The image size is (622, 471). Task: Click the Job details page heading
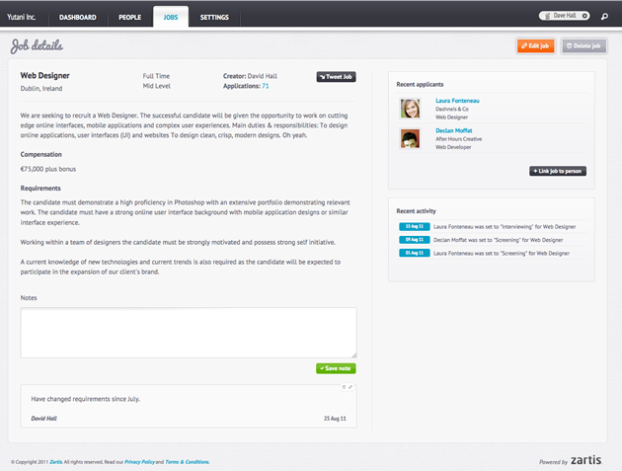click(37, 46)
